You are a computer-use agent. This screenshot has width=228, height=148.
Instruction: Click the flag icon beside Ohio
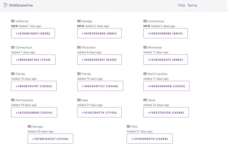(x=128, y=126)
